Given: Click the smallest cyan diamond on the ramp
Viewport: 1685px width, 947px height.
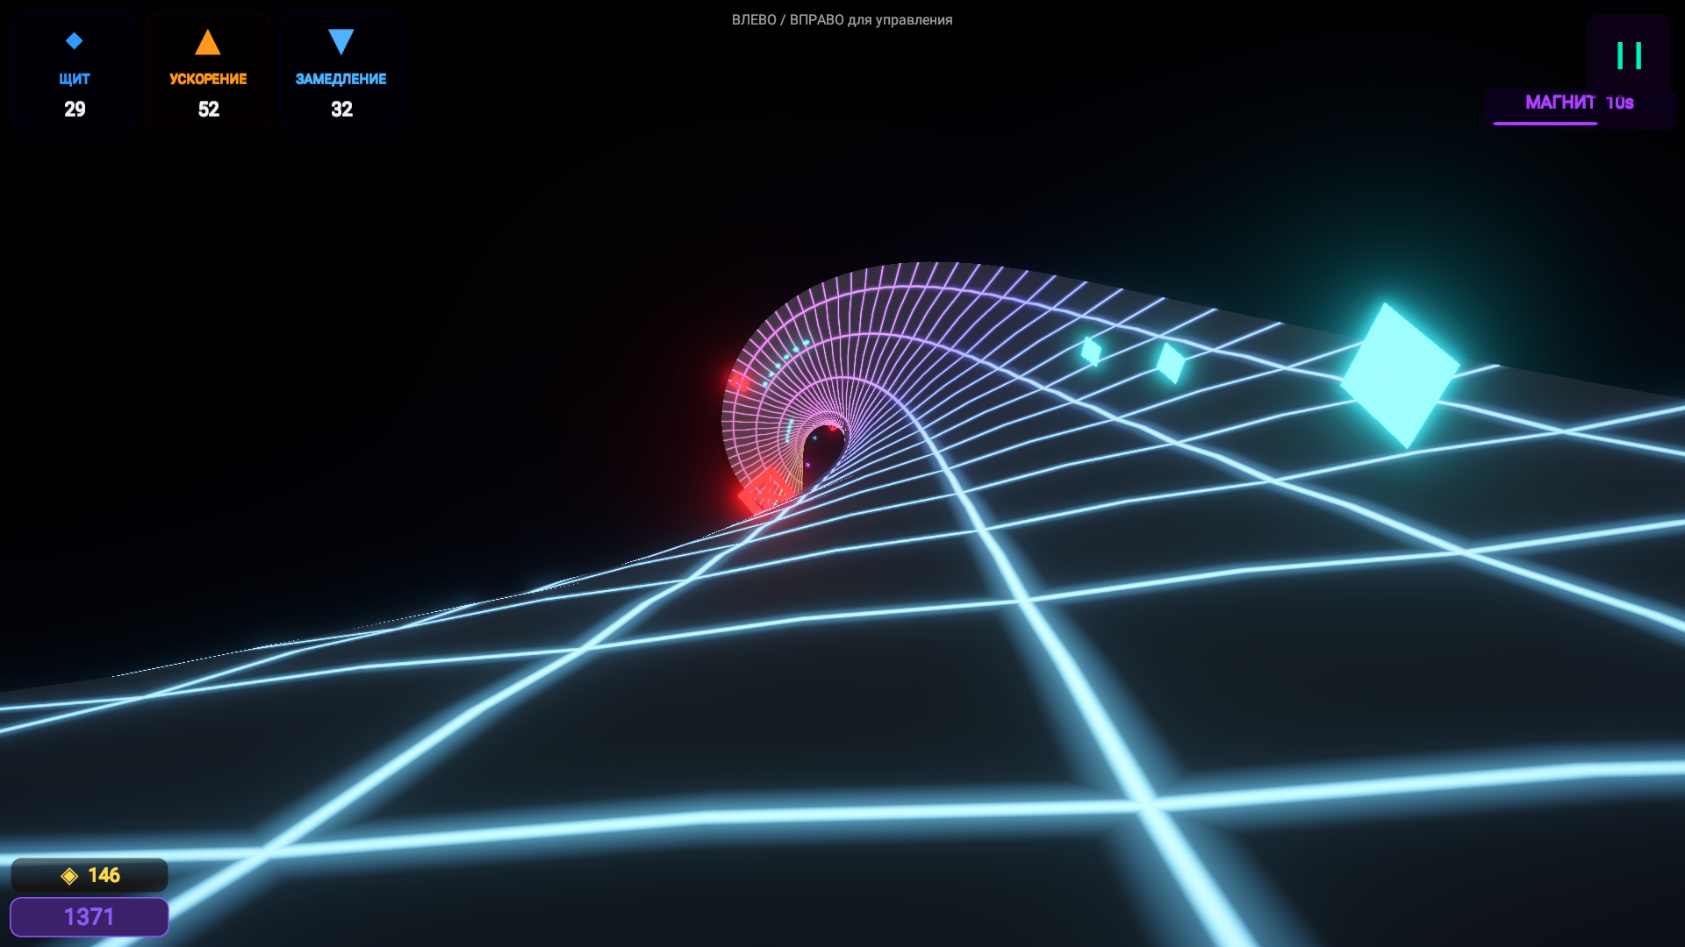Looking at the screenshot, I should [1093, 351].
